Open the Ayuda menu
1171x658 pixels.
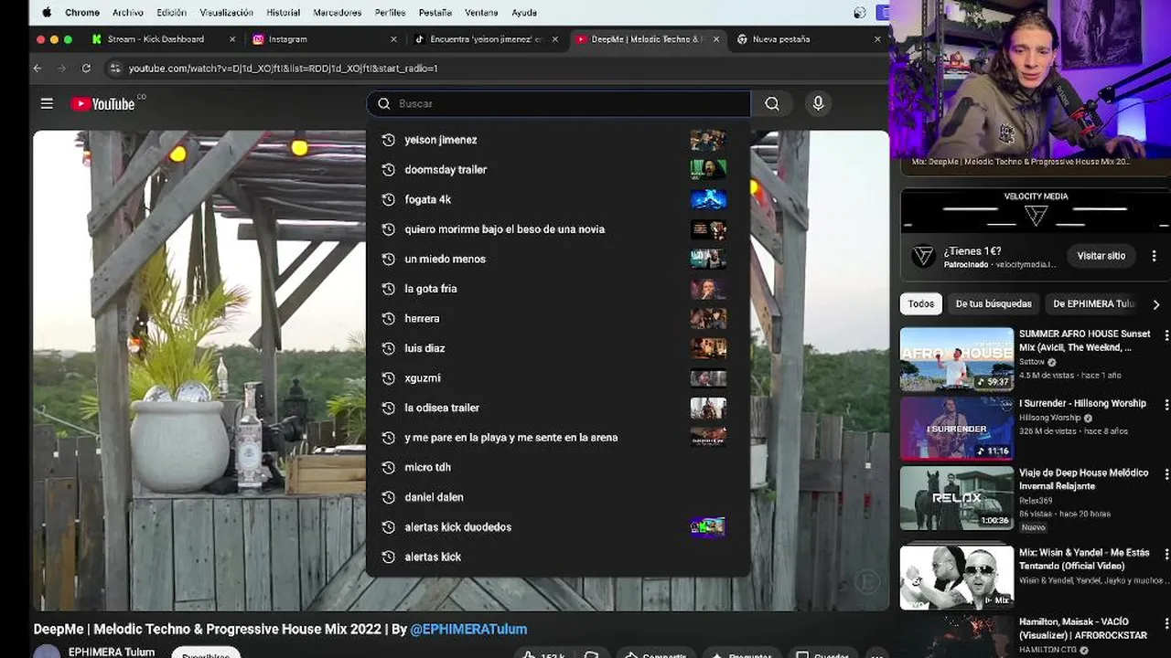tap(524, 13)
